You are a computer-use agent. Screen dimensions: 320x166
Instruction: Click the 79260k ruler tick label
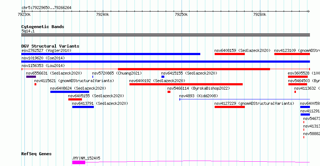260,14
